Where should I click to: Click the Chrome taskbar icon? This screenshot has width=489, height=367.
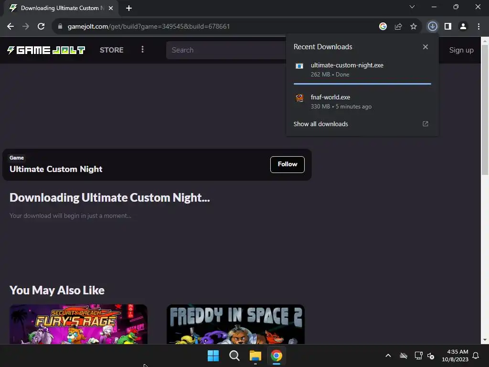276,356
